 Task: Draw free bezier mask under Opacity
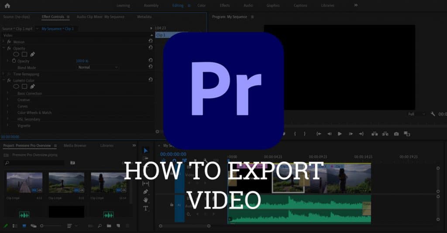(32, 54)
